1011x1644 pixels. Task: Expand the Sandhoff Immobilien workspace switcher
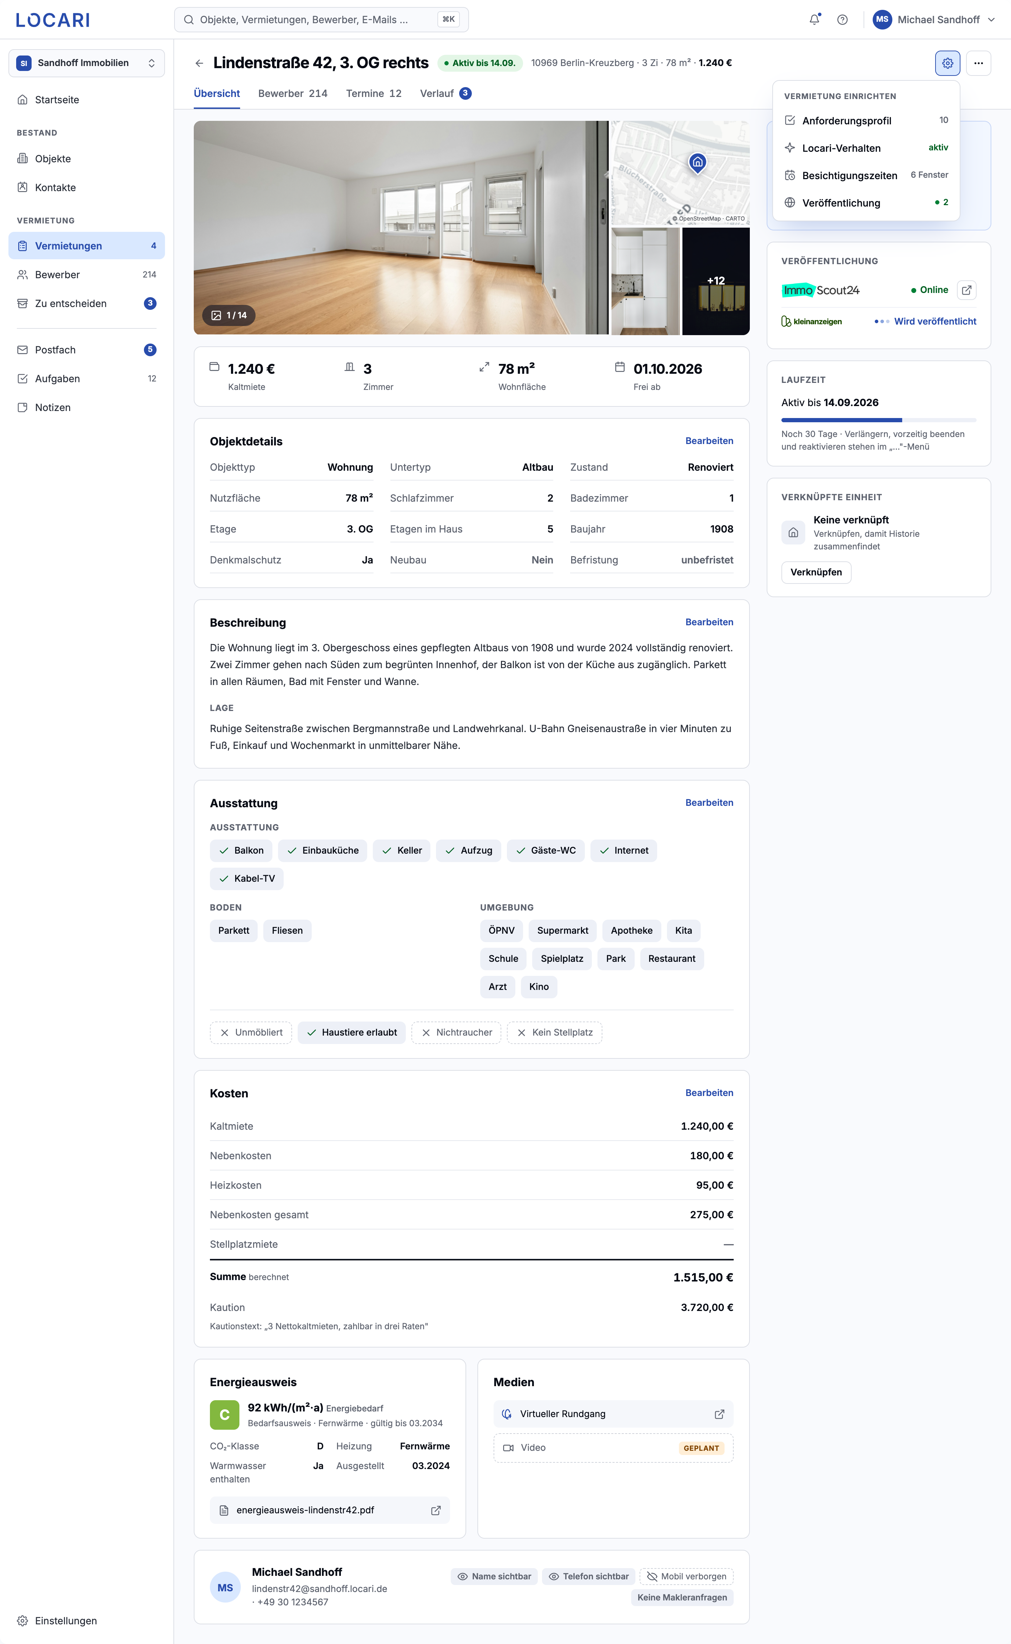[87, 63]
